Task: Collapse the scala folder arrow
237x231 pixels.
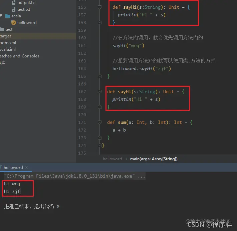Action: coord(1,16)
